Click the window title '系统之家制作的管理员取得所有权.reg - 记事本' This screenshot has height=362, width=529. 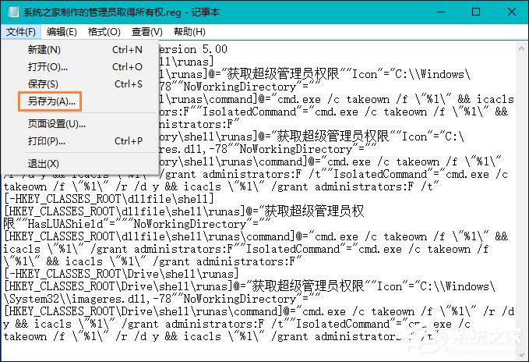(122, 12)
